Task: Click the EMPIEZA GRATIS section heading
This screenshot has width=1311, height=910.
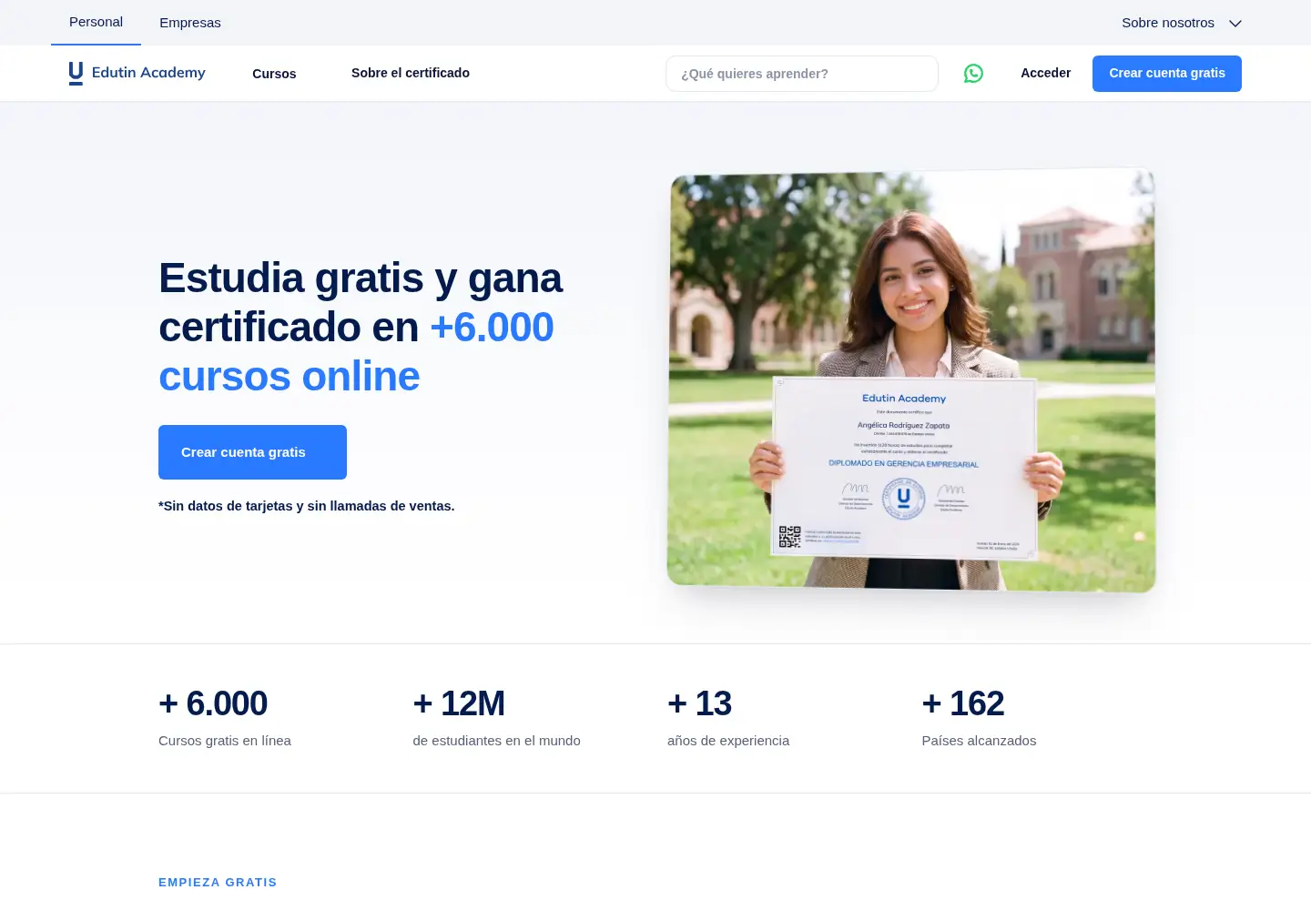Action: click(x=218, y=883)
